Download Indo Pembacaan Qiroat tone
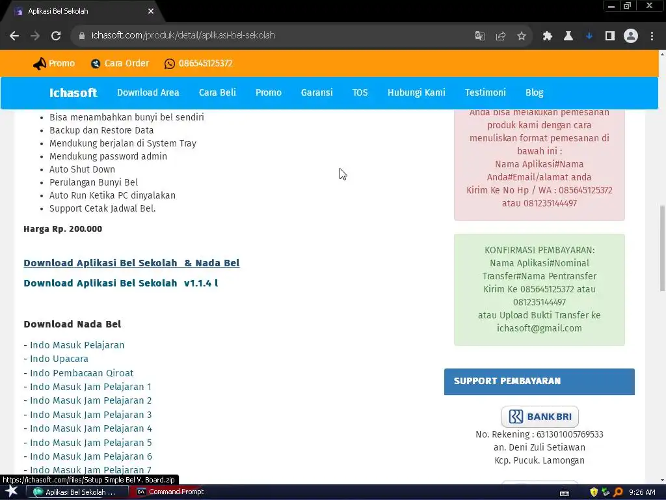This screenshot has width=666, height=500. 81,373
